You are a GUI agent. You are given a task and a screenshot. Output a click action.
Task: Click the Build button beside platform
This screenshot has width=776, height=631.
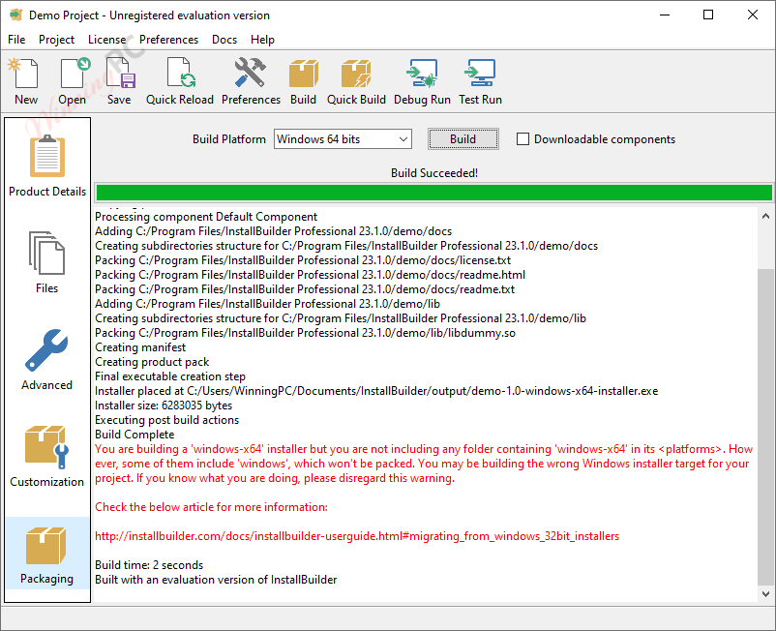pyautogui.click(x=463, y=139)
